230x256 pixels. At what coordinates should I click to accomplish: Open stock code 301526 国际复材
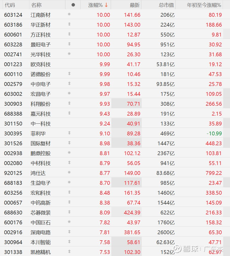(x=13, y=143)
